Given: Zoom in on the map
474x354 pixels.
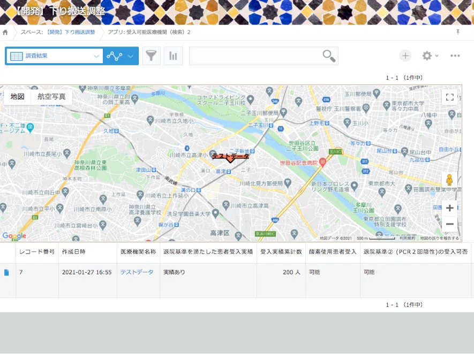Looking at the screenshot, I should (x=449, y=208).
